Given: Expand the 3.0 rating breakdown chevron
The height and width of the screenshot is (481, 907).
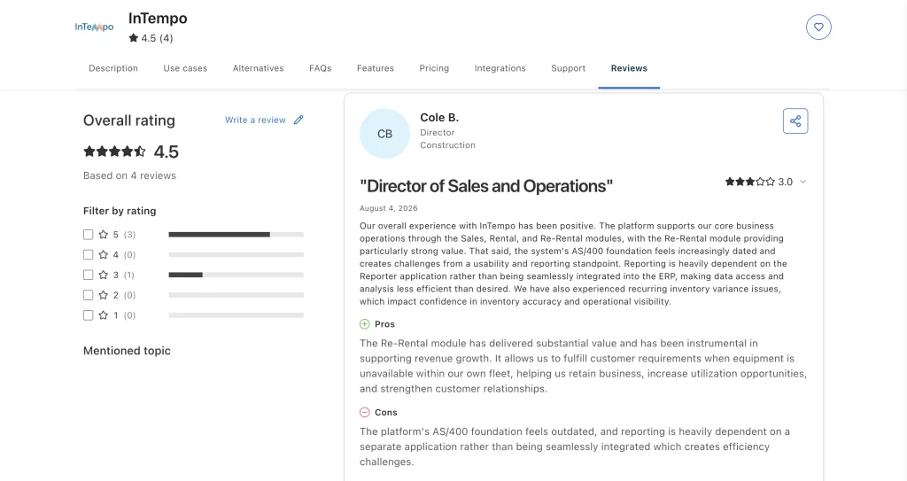Looking at the screenshot, I should 802,182.
